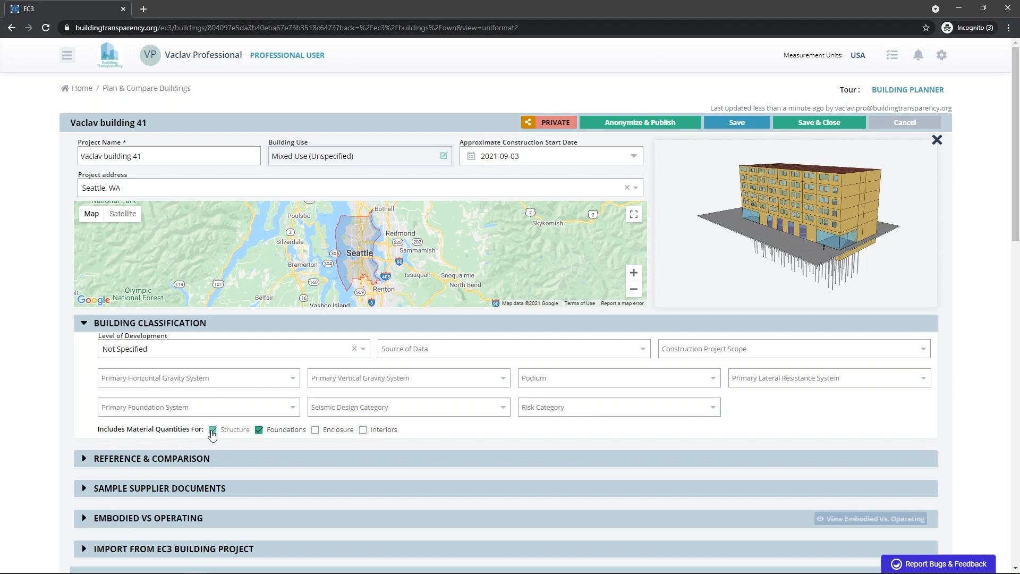Open the Seismic Design Category dropdown

point(409,408)
